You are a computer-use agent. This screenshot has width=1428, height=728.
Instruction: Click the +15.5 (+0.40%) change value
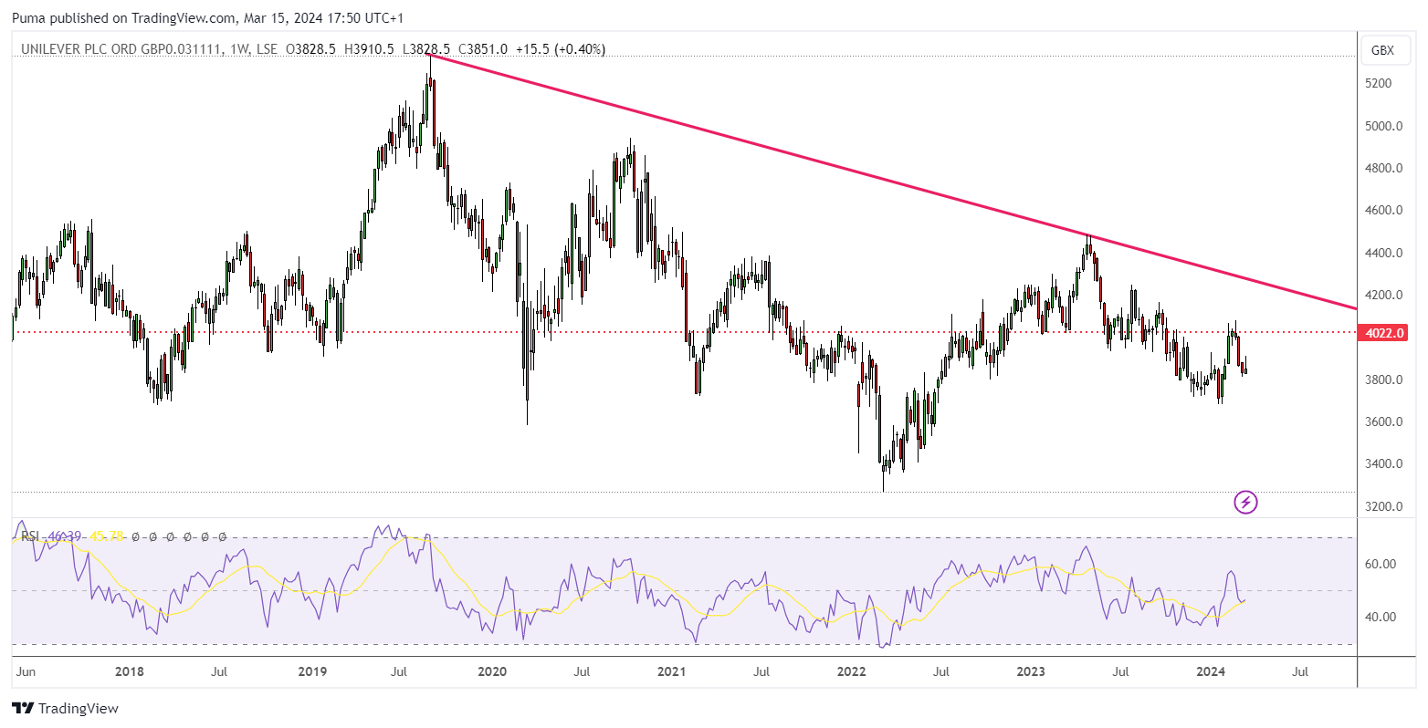[x=560, y=49]
